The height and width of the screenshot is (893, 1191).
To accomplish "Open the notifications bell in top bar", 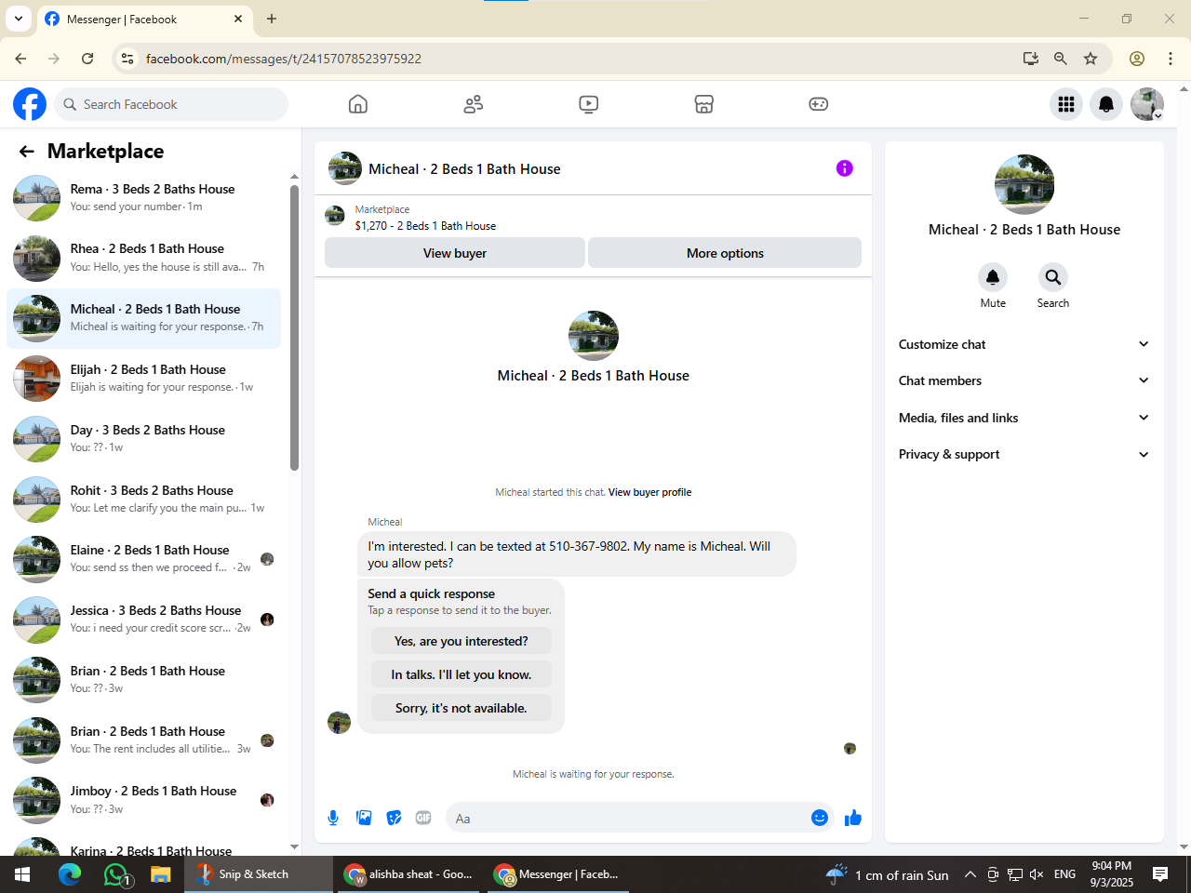I will (x=1106, y=104).
